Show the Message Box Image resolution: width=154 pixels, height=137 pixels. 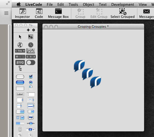click(58, 14)
